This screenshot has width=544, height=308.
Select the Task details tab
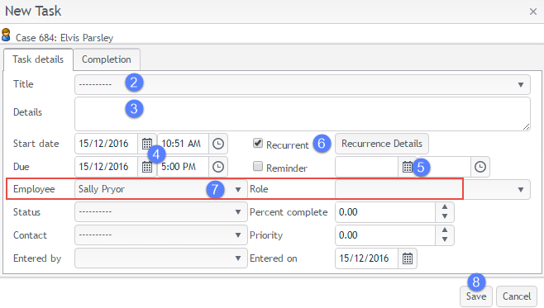pyautogui.click(x=38, y=59)
